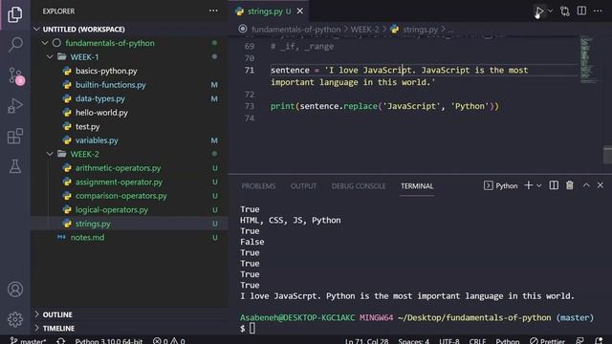Place cursor on line 73 print statement

pyautogui.click(x=384, y=106)
